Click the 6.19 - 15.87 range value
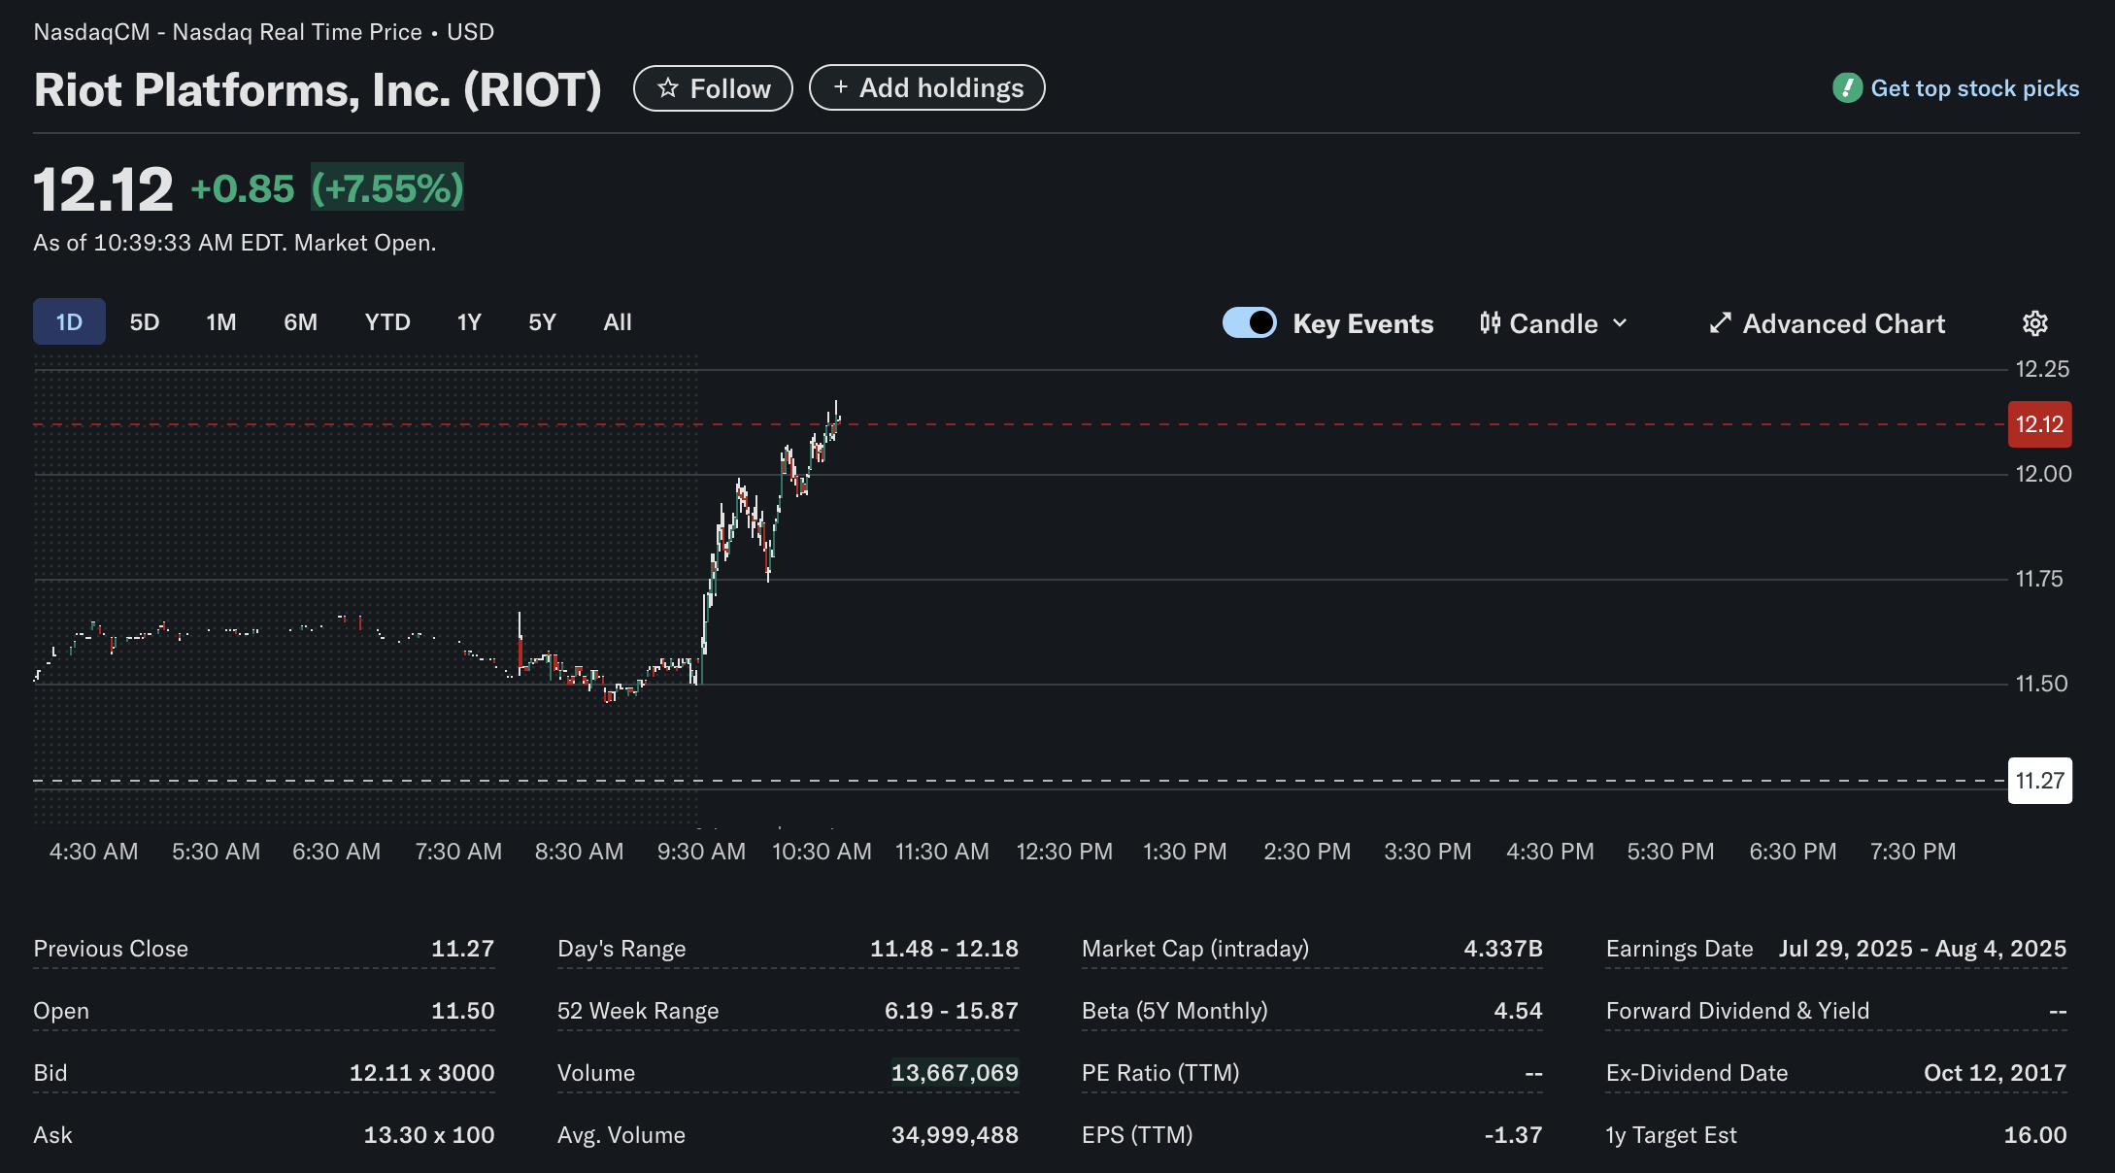This screenshot has height=1173, width=2115. 952,1011
